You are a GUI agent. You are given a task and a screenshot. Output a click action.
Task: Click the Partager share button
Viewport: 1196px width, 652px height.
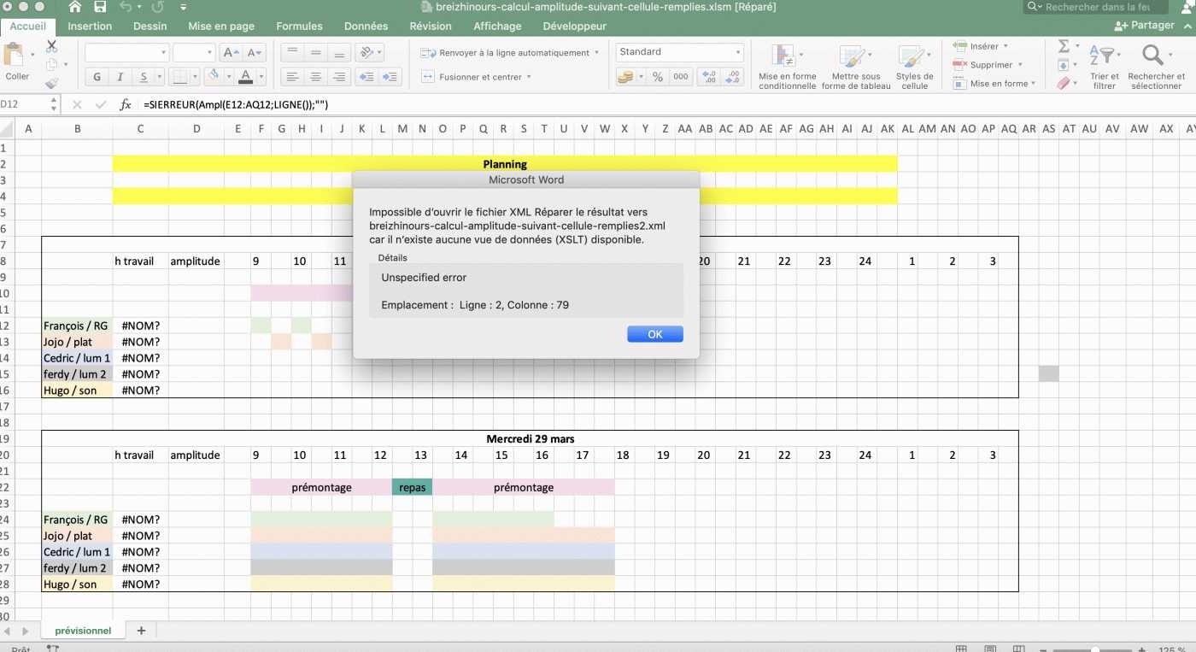coord(1145,26)
